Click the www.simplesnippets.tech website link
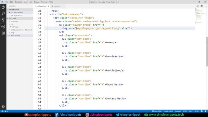208x117 pixels. point(164,115)
